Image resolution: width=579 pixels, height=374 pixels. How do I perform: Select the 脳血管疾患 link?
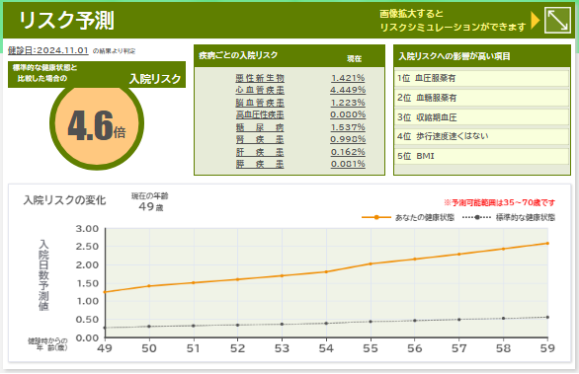tap(260, 103)
